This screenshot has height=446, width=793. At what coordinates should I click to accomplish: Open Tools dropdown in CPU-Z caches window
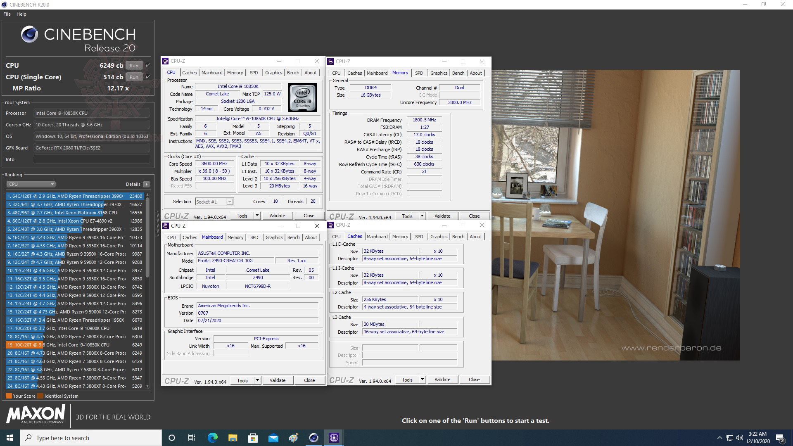(x=422, y=380)
